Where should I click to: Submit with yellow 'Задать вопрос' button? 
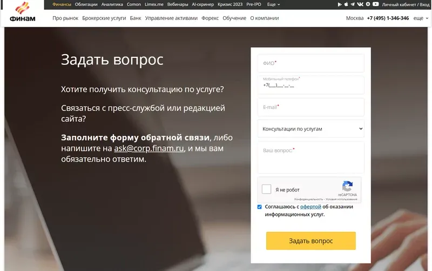click(x=311, y=241)
